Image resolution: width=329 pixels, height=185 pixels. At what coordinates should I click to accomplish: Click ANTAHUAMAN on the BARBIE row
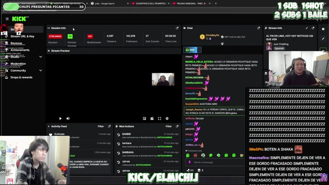[x=164, y=137]
